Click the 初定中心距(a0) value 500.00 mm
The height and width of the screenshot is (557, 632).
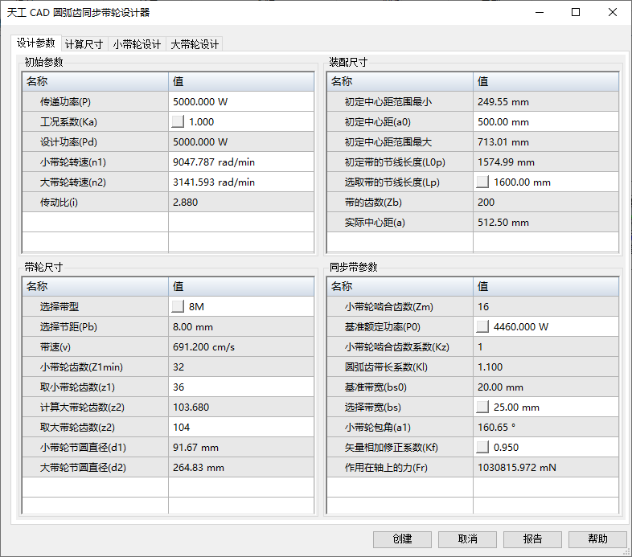[x=545, y=122]
